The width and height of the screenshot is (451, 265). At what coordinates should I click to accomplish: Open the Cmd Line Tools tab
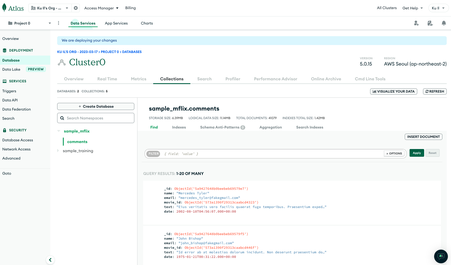[x=370, y=79]
